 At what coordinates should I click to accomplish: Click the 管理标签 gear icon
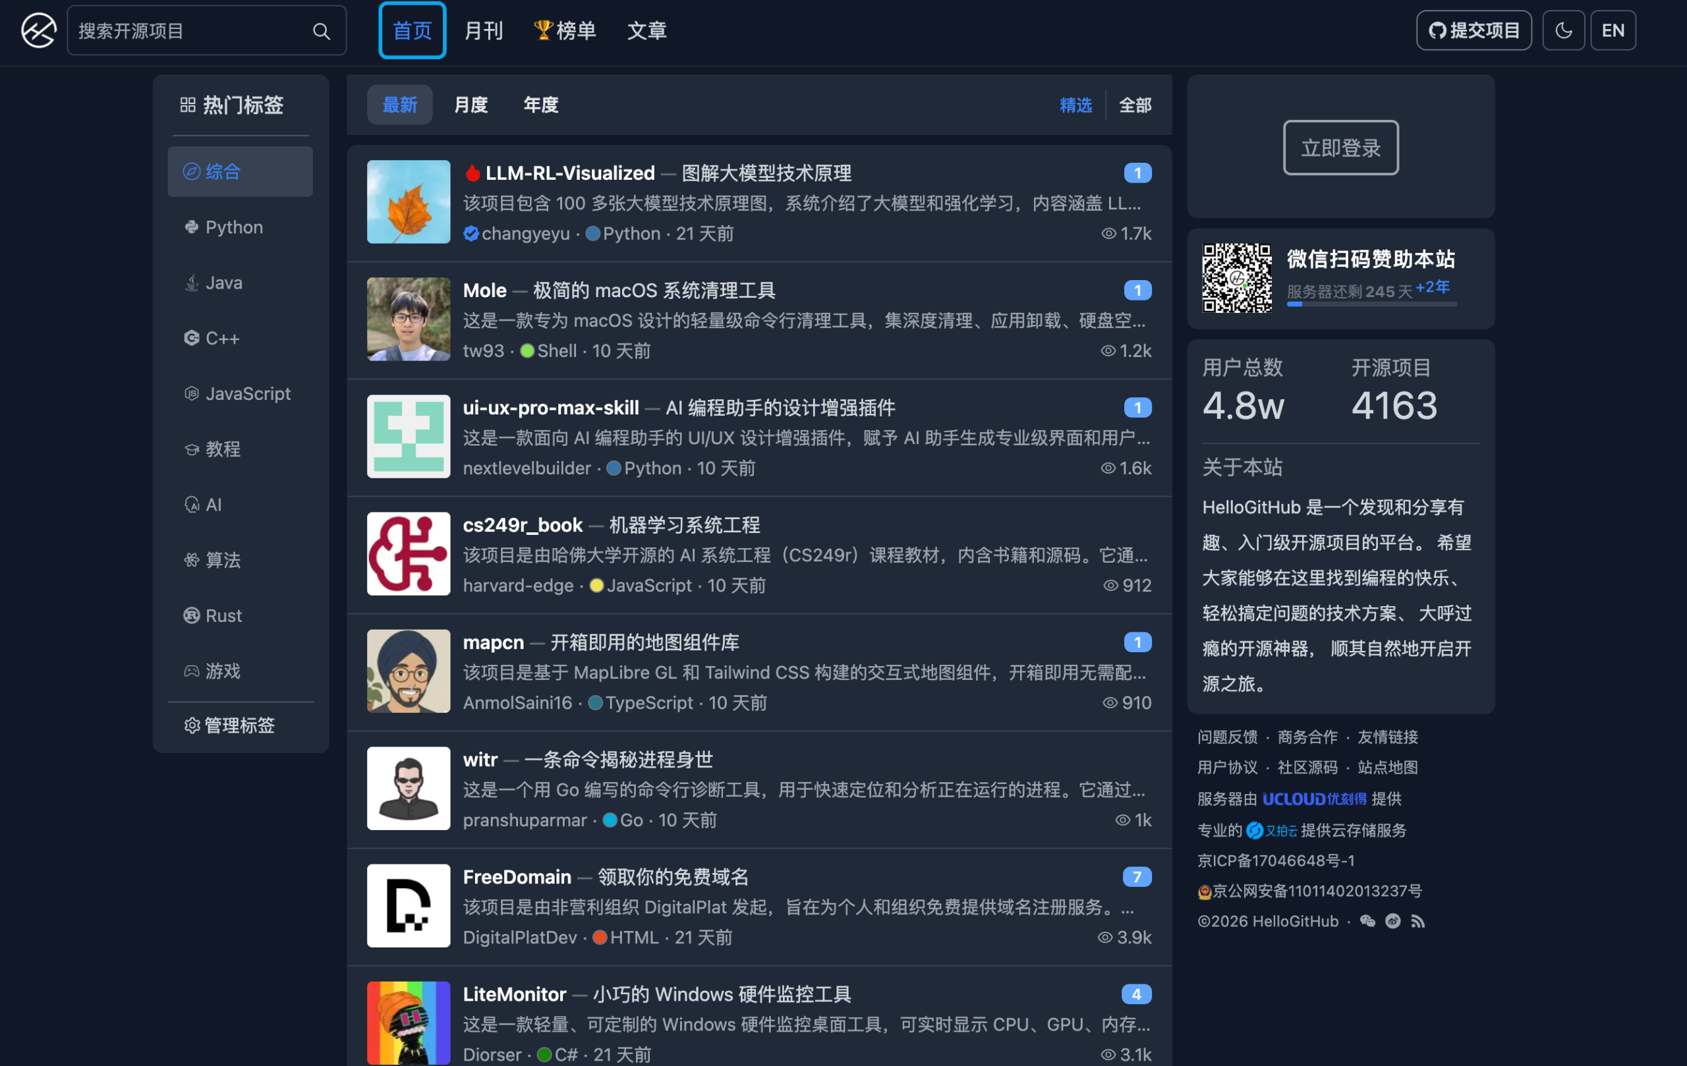pos(192,725)
